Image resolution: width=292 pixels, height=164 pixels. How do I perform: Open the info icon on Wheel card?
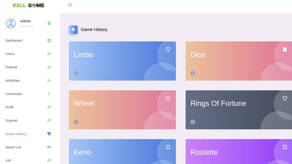76,122
